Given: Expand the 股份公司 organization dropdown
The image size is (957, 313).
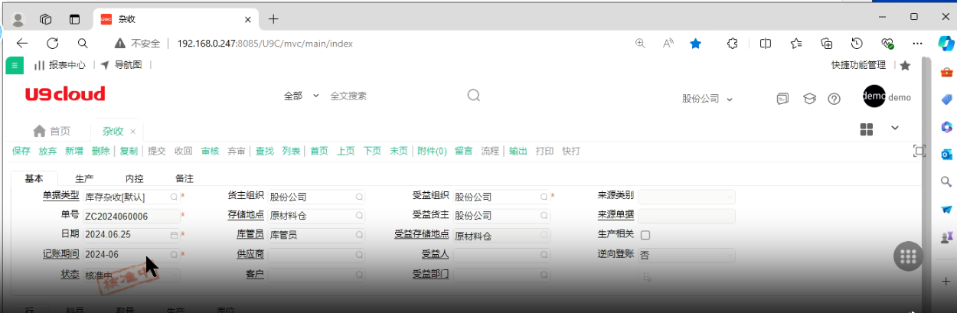Looking at the screenshot, I should 707,99.
